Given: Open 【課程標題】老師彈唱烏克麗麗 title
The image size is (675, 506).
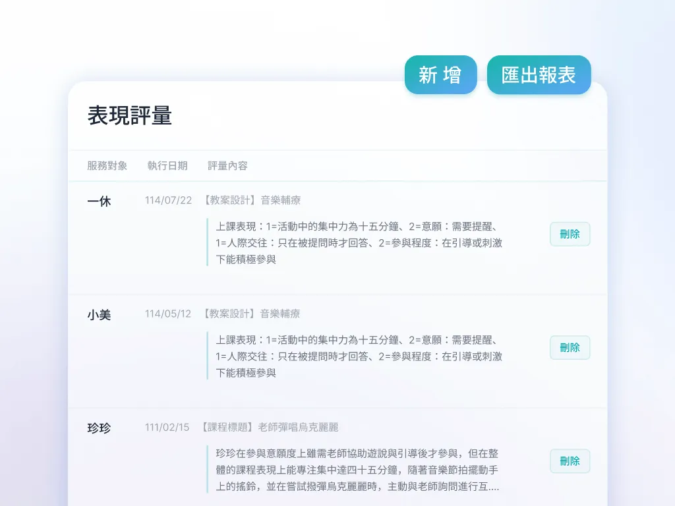Looking at the screenshot, I should [270, 427].
